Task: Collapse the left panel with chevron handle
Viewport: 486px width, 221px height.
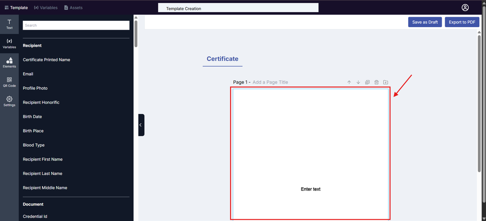Action: [x=141, y=125]
